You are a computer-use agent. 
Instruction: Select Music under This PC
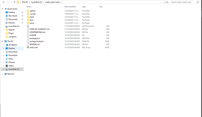pyautogui.click(x=11, y=59)
